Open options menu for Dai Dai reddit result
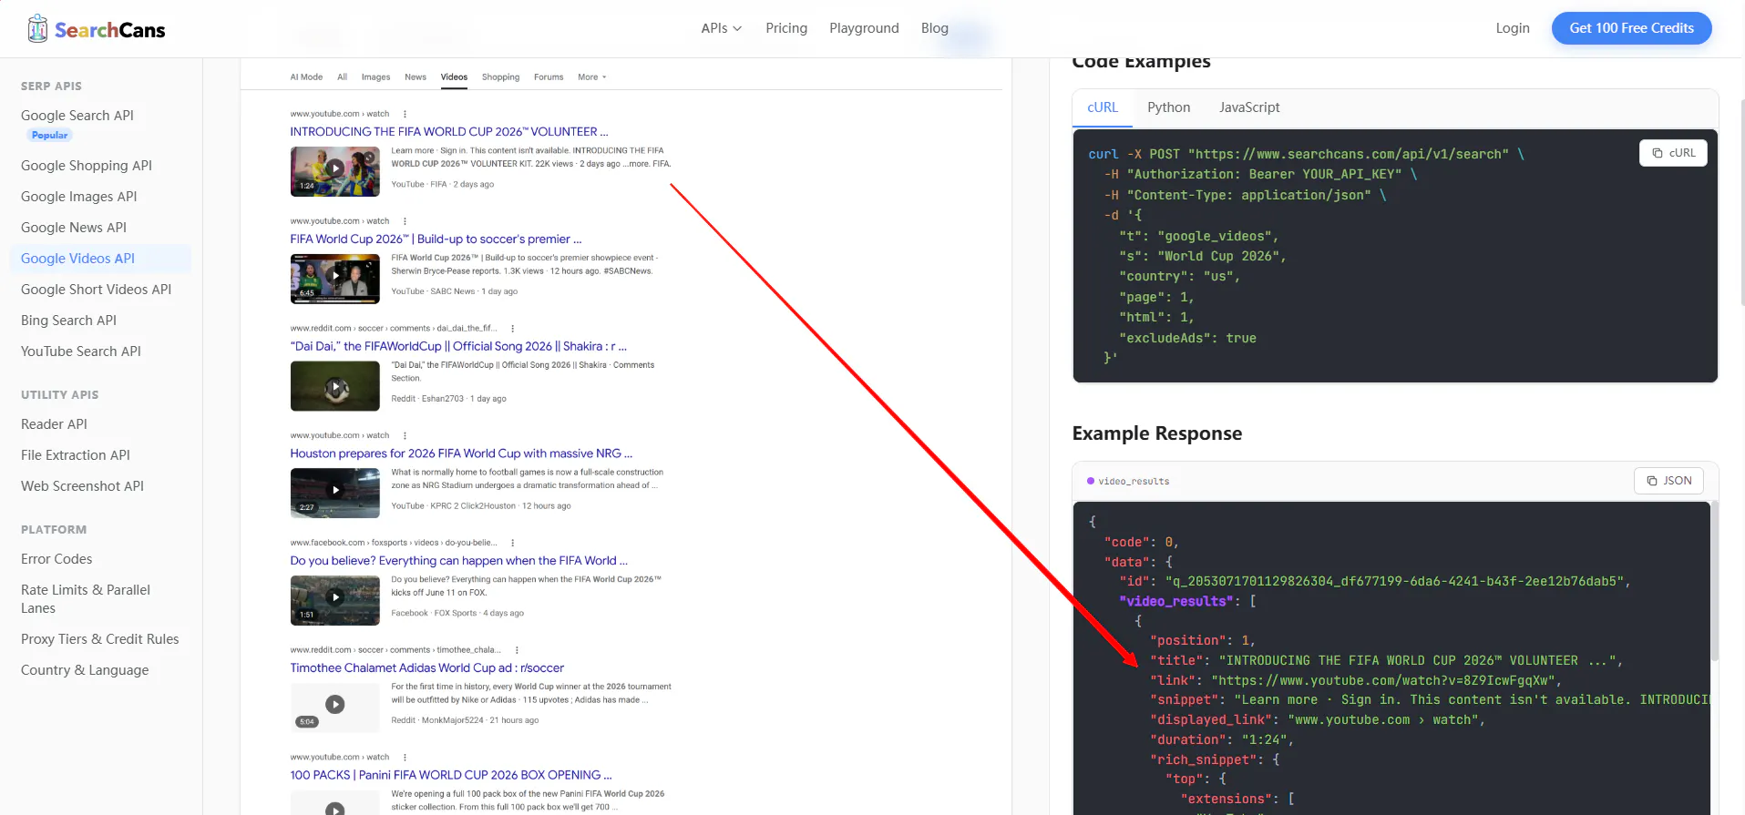Image resolution: width=1745 pixels, height=815 pixels. click(x=512, y=329)
